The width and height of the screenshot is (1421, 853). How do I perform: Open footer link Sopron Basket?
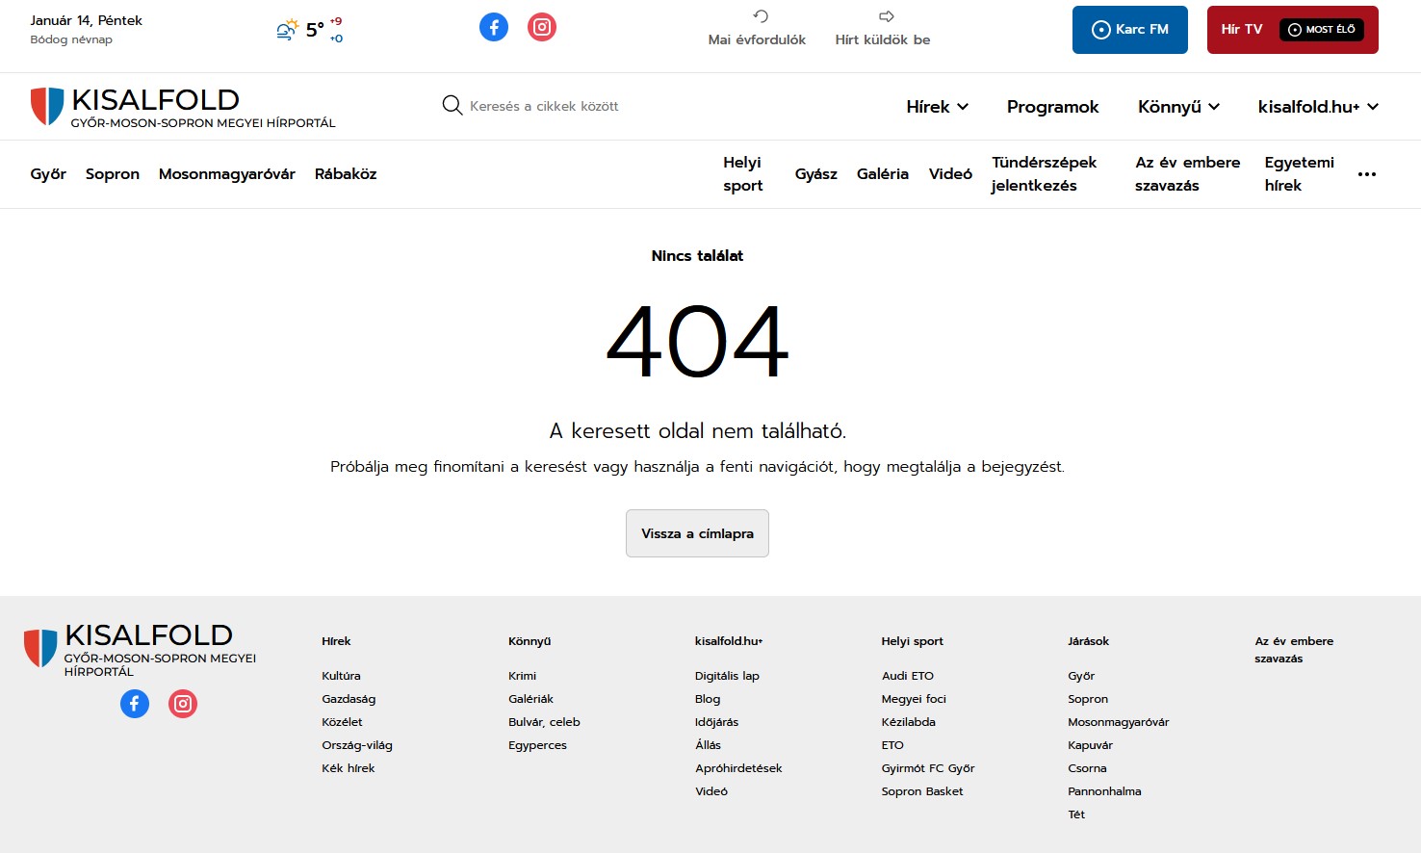pos(922,791)
